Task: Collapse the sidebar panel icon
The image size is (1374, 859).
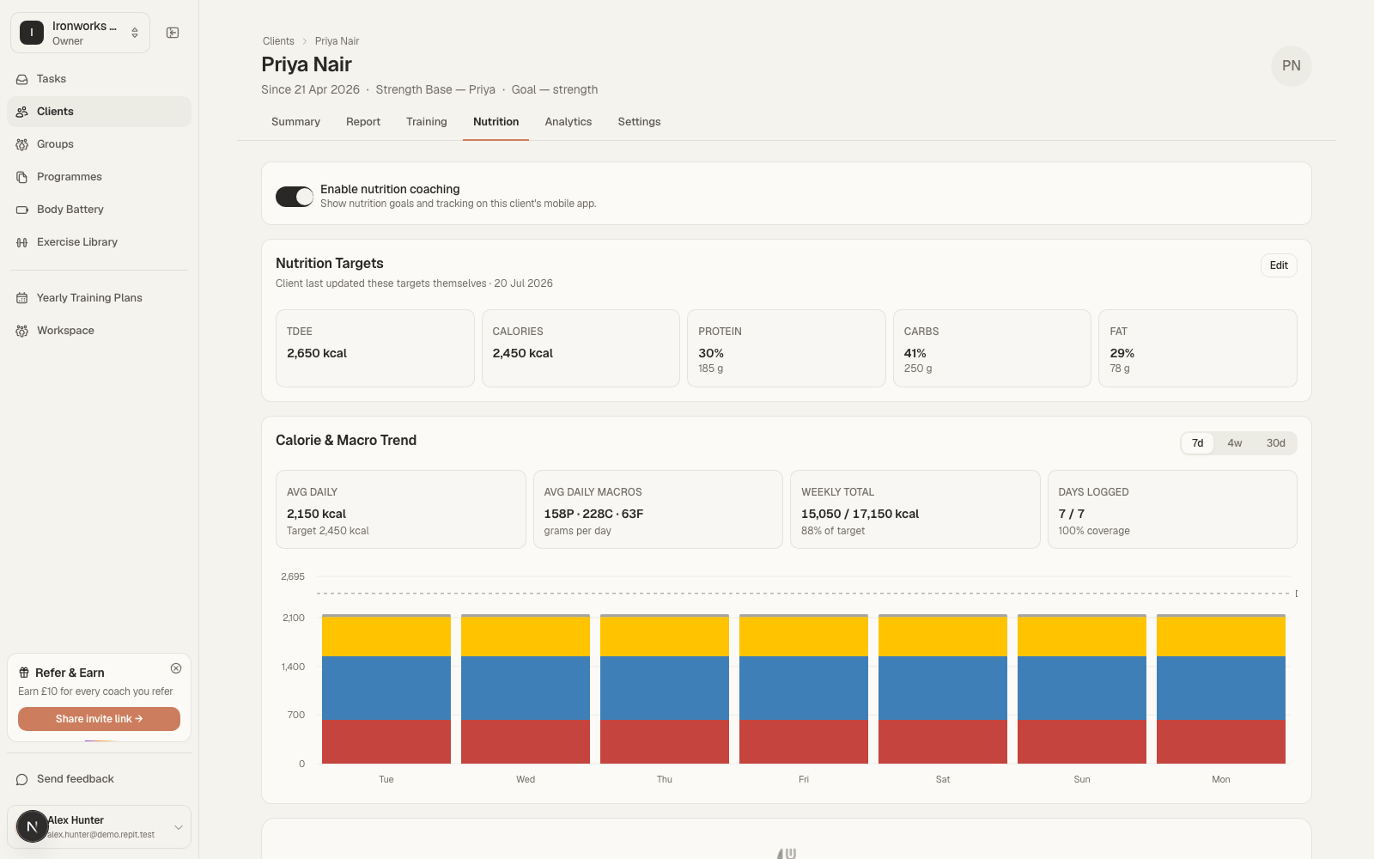Action: [x=173, y=33]
